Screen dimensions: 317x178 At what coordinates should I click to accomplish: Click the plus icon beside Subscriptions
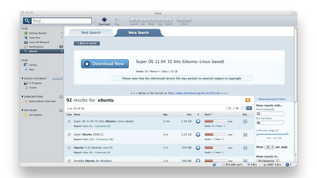point(61,97)
